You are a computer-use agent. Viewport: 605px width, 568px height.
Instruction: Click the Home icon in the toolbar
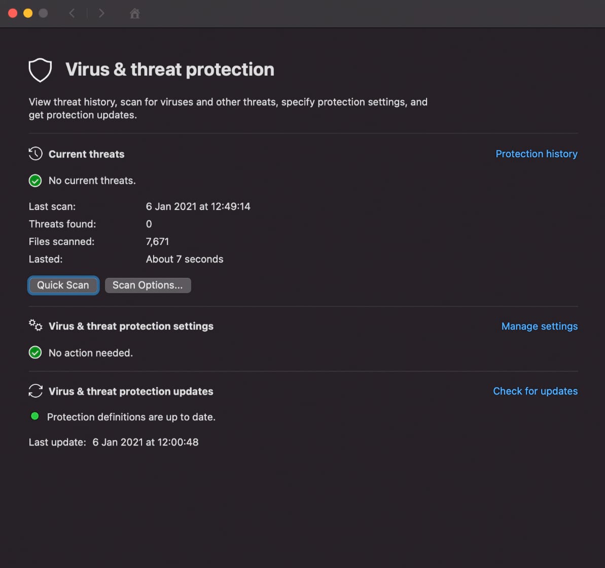[135, 14]
